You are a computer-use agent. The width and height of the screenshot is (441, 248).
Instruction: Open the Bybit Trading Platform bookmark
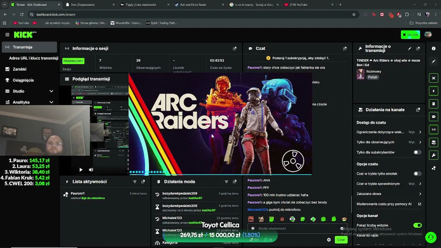(161, 23)
